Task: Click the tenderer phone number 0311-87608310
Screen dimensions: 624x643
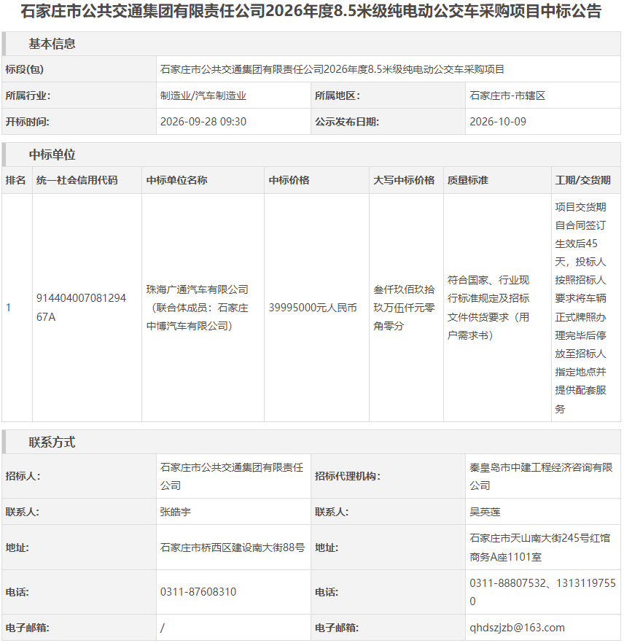Action: point(198,592)
